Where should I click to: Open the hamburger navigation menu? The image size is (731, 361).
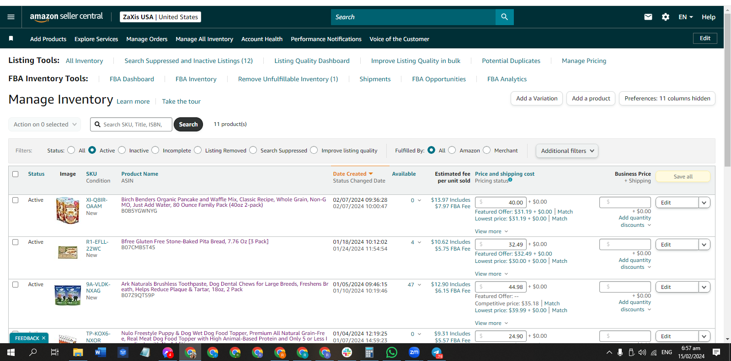tap(11, 17)
